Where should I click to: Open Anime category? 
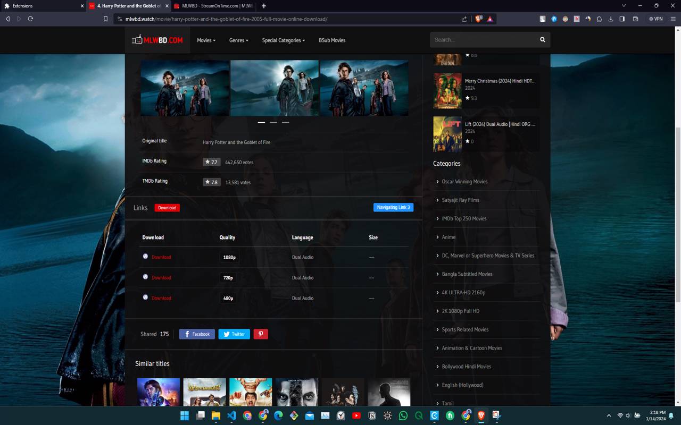[449, 237]
